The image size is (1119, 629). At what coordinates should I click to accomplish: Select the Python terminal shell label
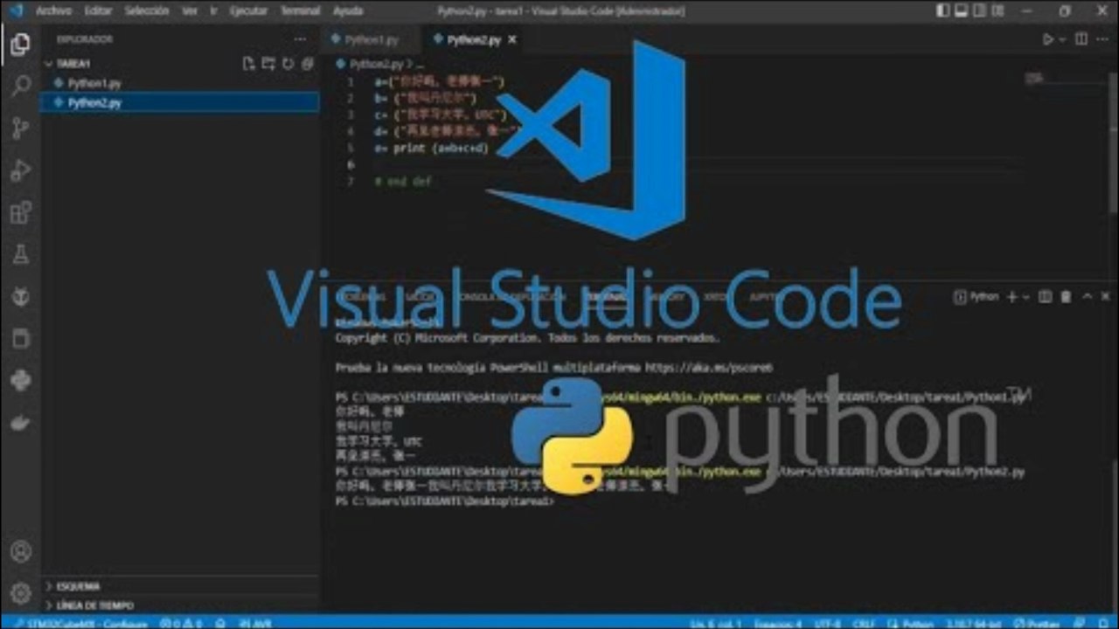pos(978,297)
